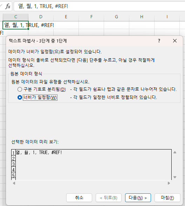This screenshot has width=185, height=206.
Task: Click the active cell with 열, 월, 1 text
Action: coord(15,25)
